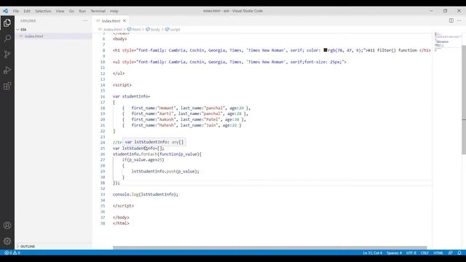Open the Source Control view
This screenshot has height=262, width=466.
coord(7,55)
